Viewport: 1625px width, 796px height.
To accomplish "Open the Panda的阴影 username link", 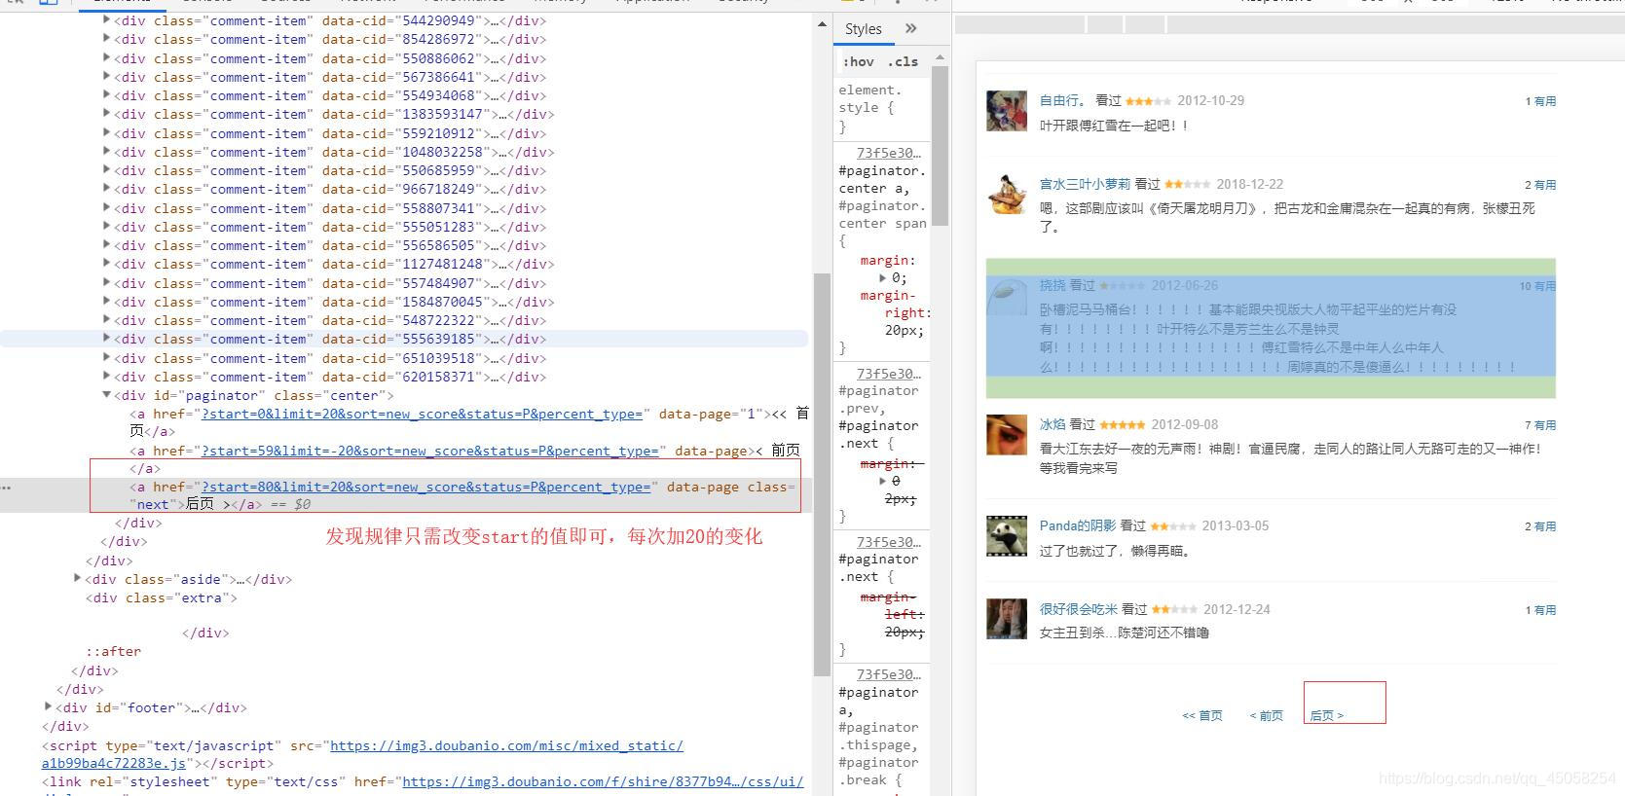I will point(1078,525).
